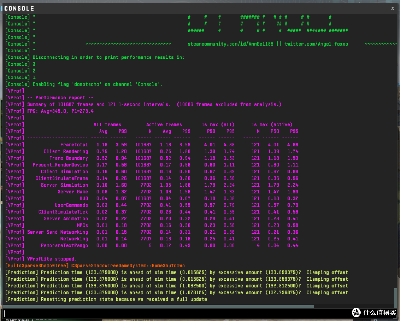
Task: Click the HUD row label
Action: (84, 198)
